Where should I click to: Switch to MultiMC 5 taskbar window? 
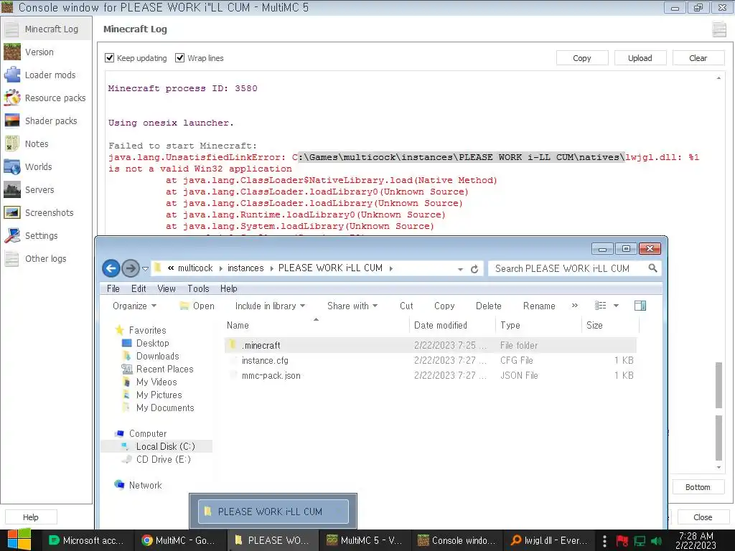[x=364, y=541]
